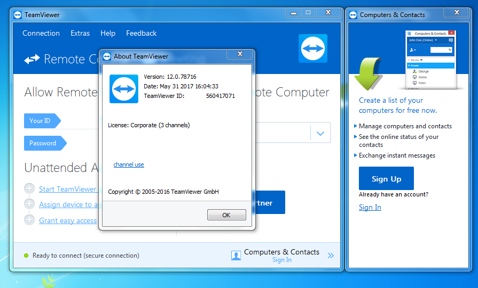Viewport: 478px width, 288px height.
Task: Maximize the main TeamViewer window
Action: coord(308,12)
